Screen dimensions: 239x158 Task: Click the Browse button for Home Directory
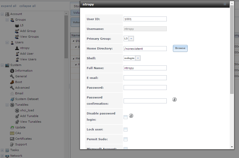coord(180,48)
